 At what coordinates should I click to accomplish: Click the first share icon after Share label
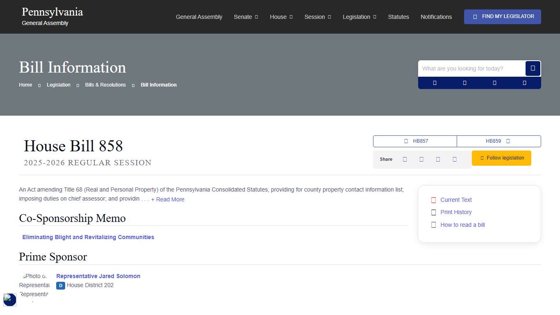tap(405, 160)
